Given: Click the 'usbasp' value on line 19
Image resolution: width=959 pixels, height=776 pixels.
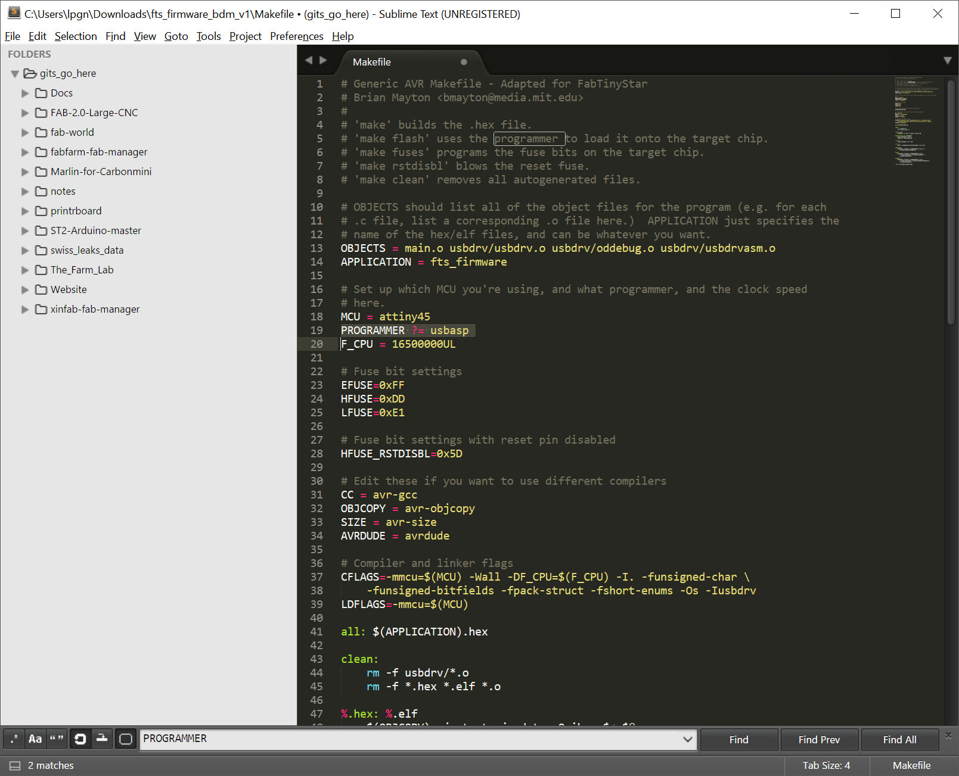Looking at the screenshot, I should point(449,331).
